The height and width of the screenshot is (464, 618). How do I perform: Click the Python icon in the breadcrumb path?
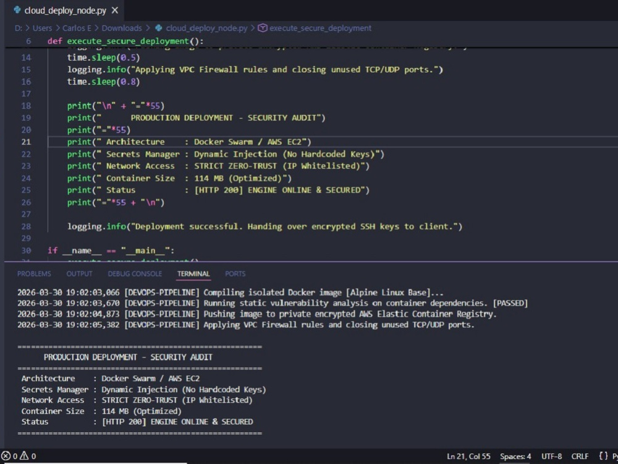pos(158,28)
